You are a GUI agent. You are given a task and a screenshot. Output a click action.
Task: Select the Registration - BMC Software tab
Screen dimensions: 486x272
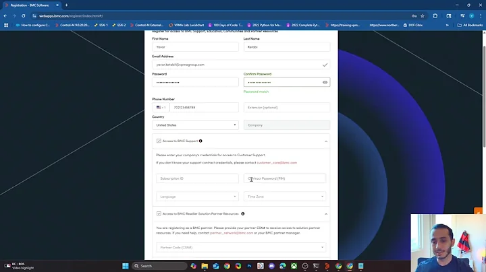click(31, 5)
